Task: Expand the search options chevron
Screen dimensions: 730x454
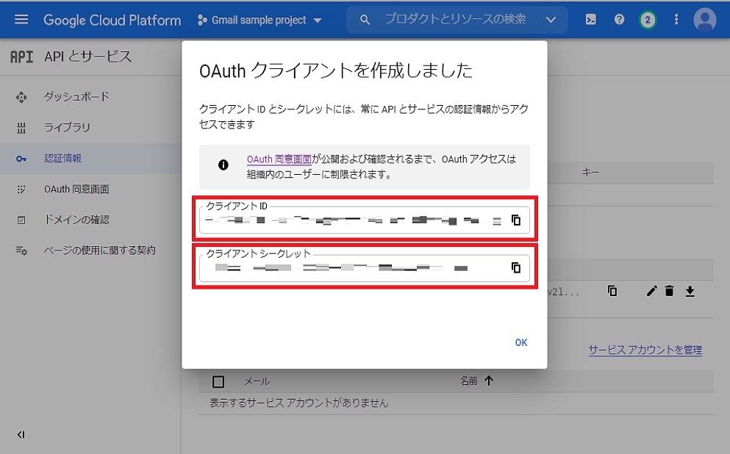Action: click(551, 20)
